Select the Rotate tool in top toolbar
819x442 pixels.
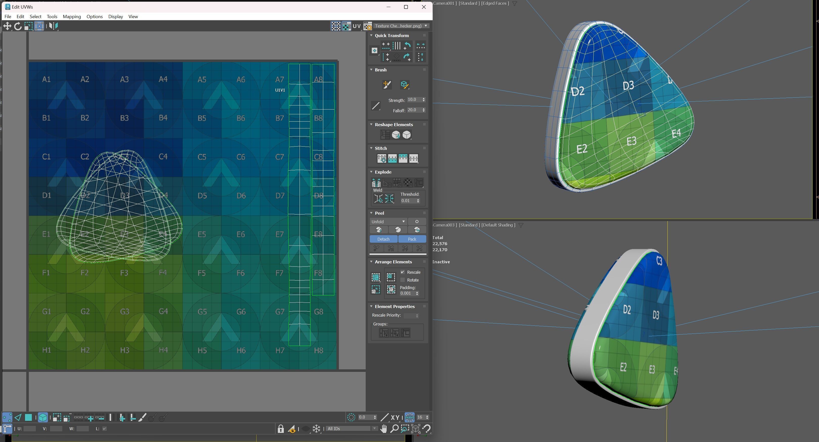(18, 26)
